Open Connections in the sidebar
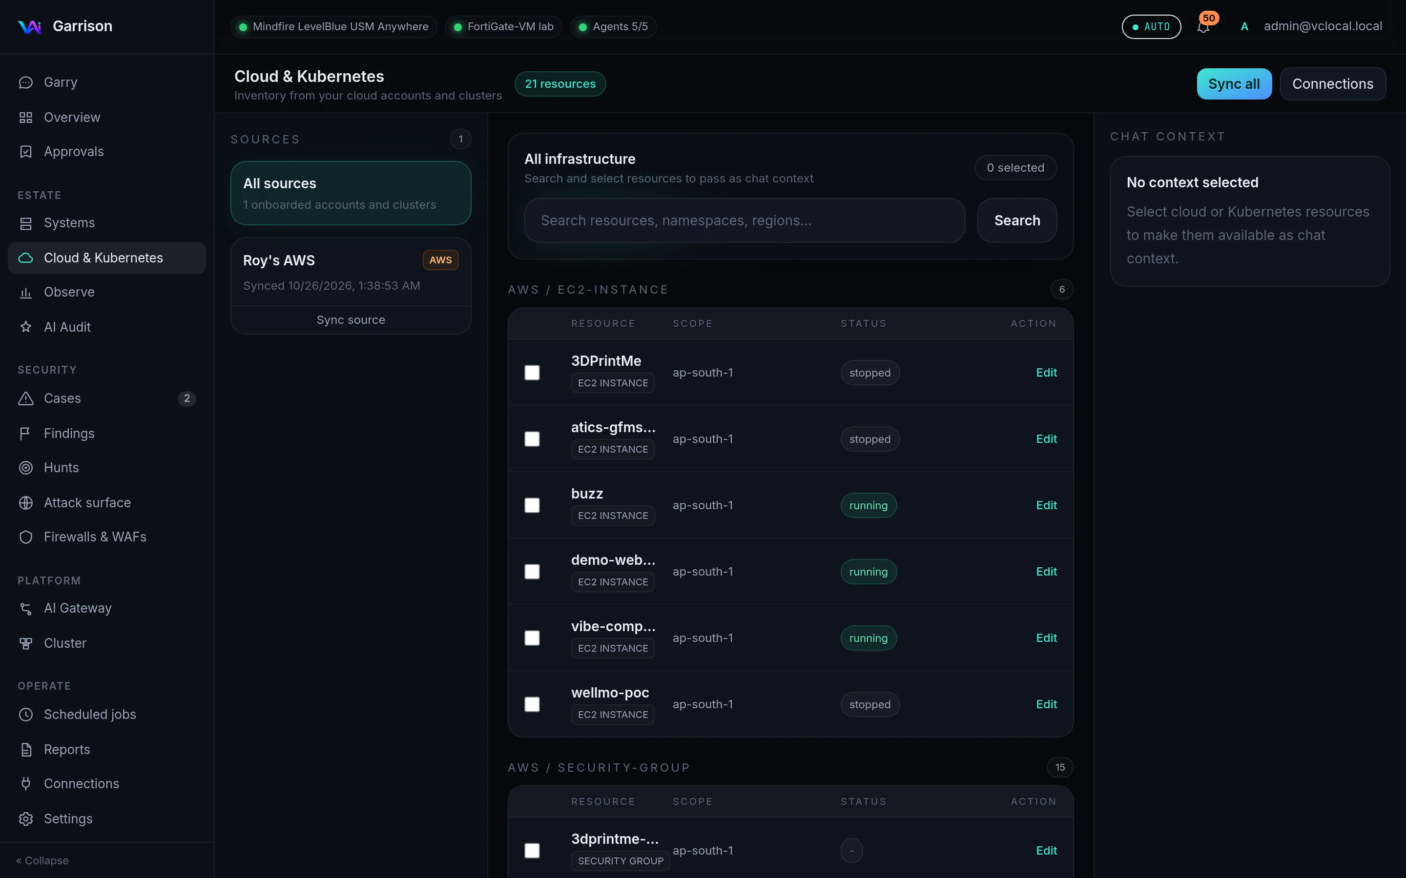Viewport: 1406px width, 878px height. 107,784
